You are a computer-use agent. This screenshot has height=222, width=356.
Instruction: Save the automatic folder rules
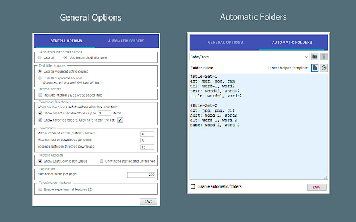(317, 188)
